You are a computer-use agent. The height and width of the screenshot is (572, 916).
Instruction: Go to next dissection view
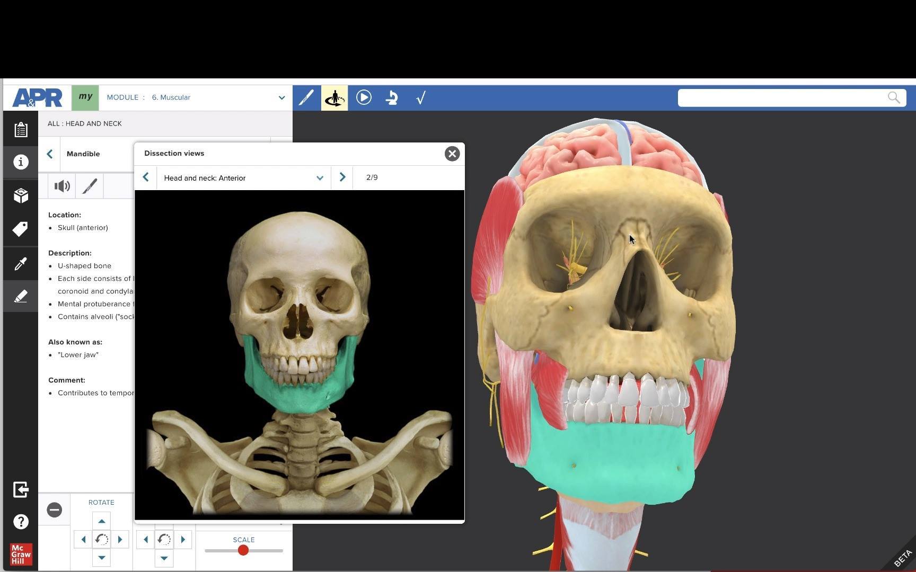click(342, 177)
